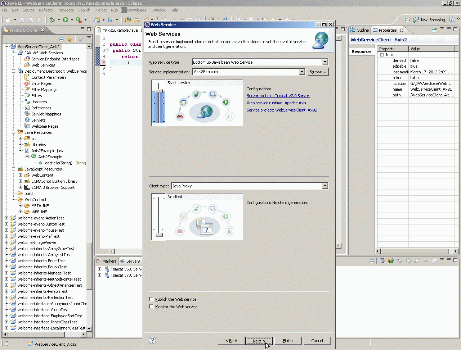Collapse all in Project Explorer
Screen dimensions: 461x350
click(x=61, y=39)
